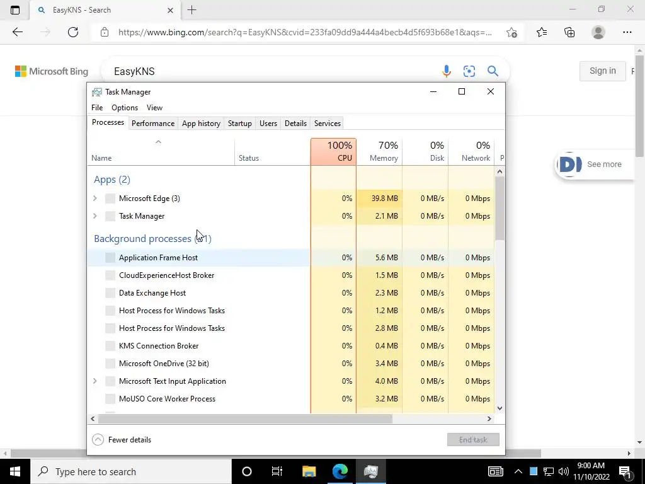The height and width of the screenshot is (484, 645).
Task: Sort processes by the Network column
Action: pos(471,151)
